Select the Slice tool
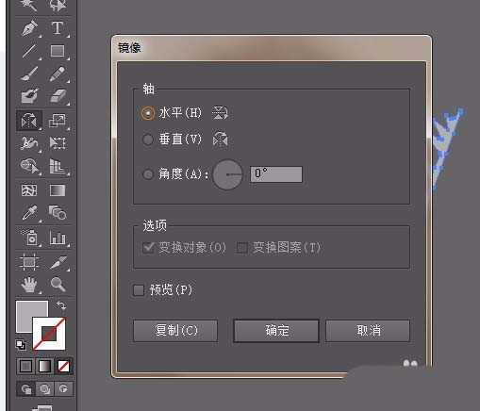 (58, 262)
